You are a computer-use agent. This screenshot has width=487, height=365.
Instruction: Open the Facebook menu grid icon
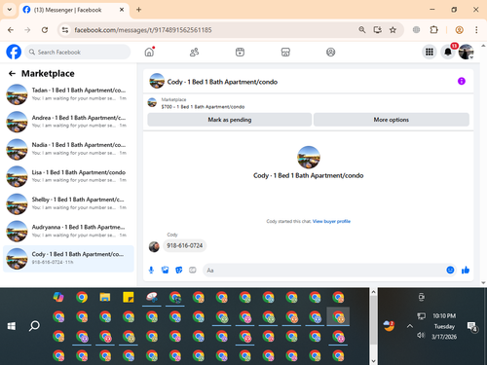pos(430,52)
